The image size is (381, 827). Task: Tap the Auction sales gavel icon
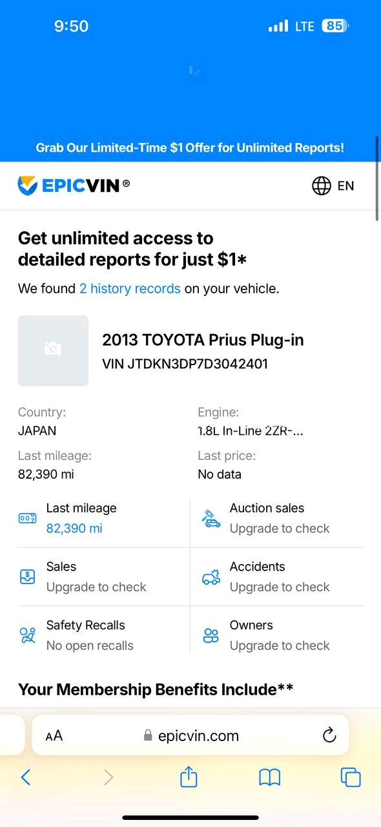(x=211, y=518)
